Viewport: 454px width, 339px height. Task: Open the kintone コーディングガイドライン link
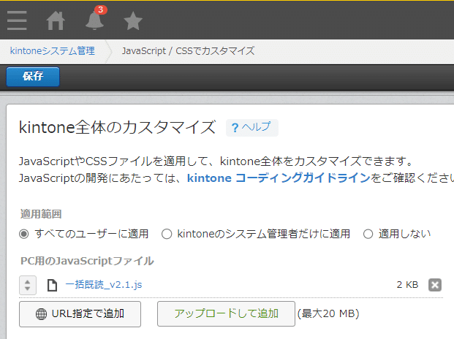pyautogui.click(x=279, y=178)
